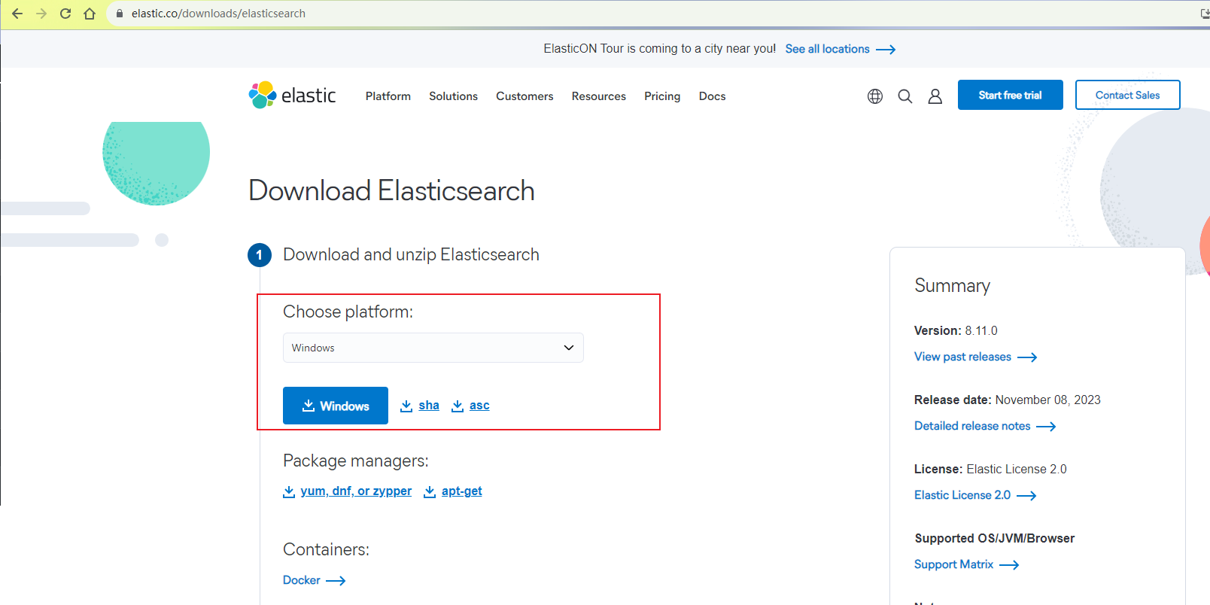1210x605 pixels.
Task: Click the Supported OS/JVM/Browser label
Action: coord(995,538)
